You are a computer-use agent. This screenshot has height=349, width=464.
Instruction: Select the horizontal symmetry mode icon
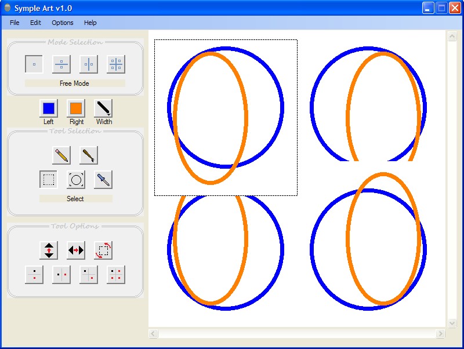pos(61,64)
